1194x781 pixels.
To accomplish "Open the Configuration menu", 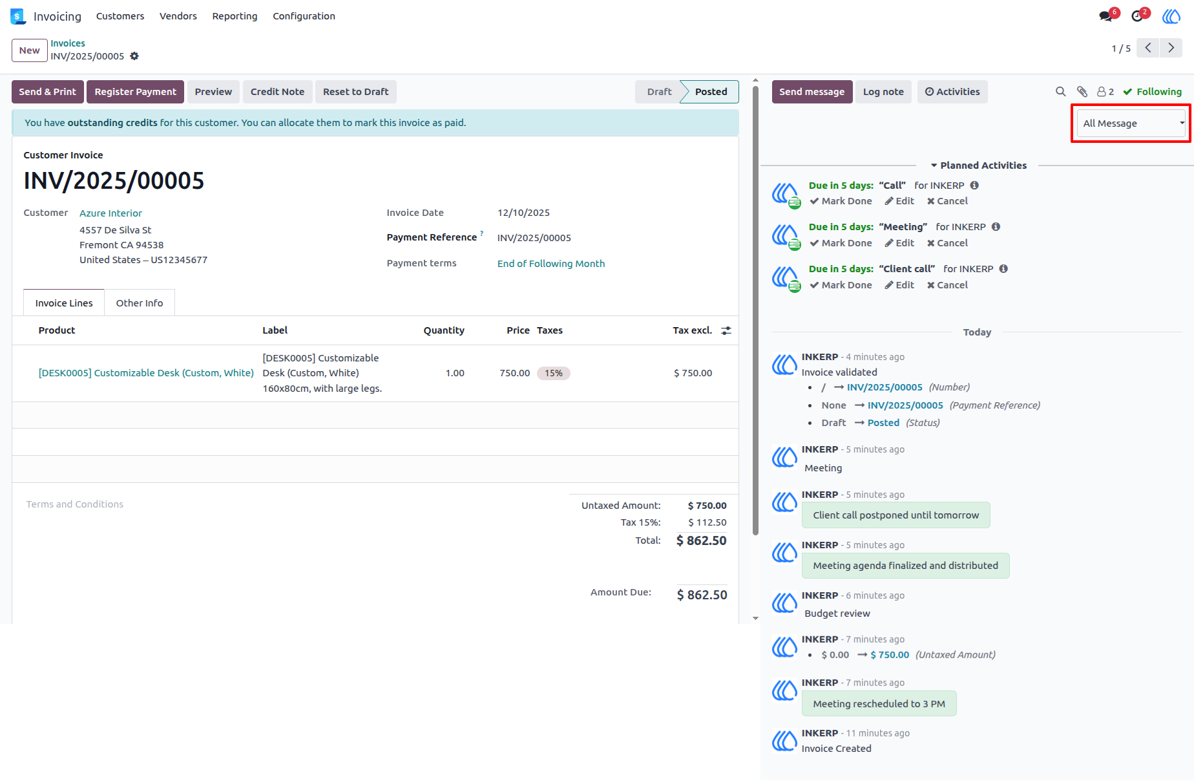I will 304,16.
